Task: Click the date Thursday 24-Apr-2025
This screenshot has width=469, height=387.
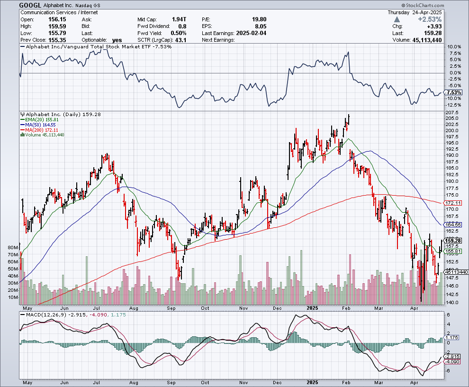Action: point(415,13)
